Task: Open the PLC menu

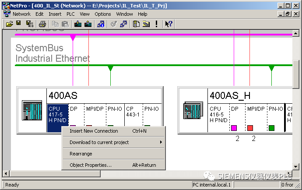Action: 70,14
